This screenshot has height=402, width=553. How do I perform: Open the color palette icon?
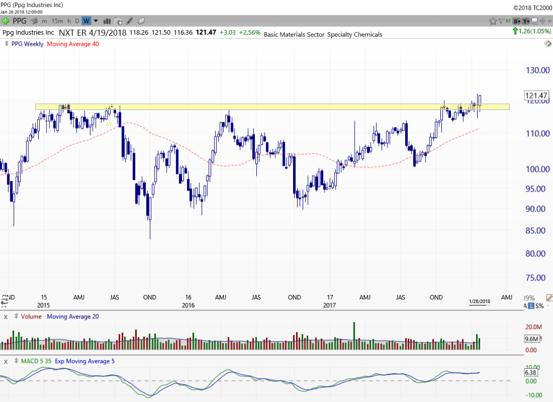pyautogui.click(x=548, y=44)
